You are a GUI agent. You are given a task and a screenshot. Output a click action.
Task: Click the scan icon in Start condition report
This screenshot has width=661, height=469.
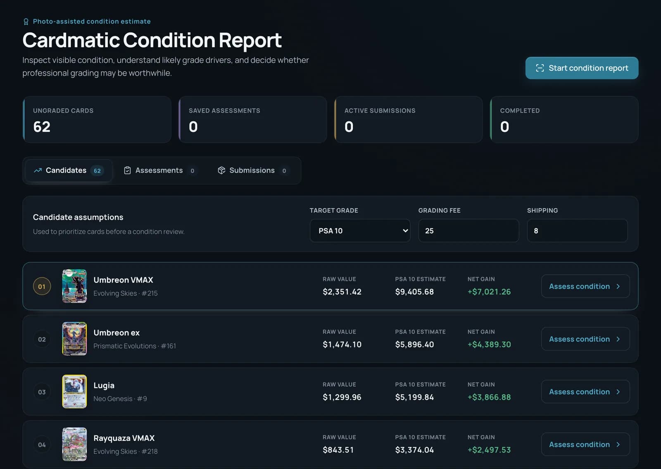pyautogui.click(x=540, y=68)
